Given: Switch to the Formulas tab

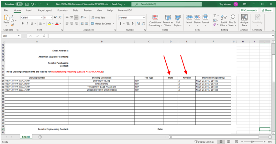Looking at the screenshot, I should click(62, 10).
